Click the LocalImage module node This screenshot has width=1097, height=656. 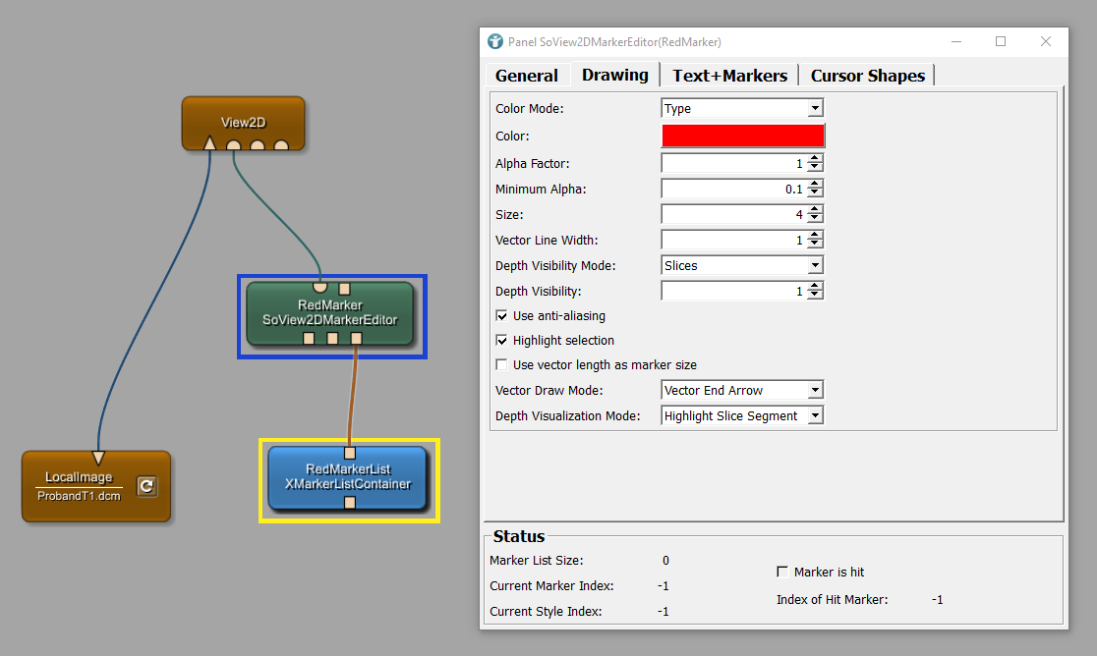click(81, 486)
